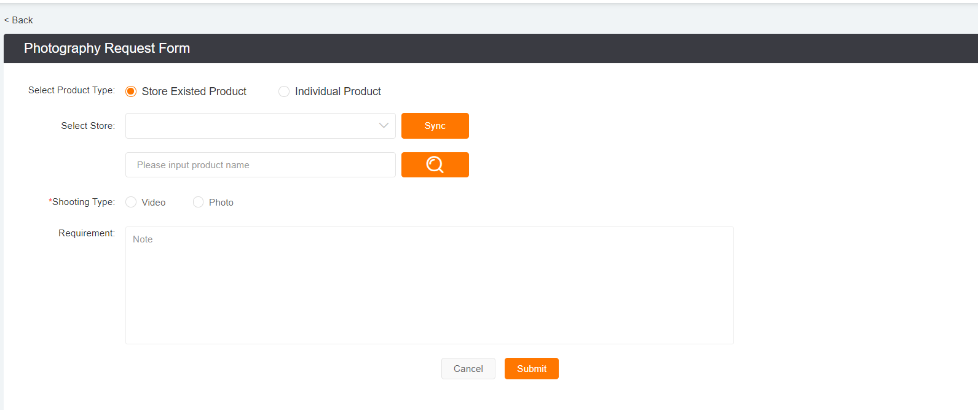Go back using the Back link
The width and height of the screenshot is (978, 410).
[22, 20]
